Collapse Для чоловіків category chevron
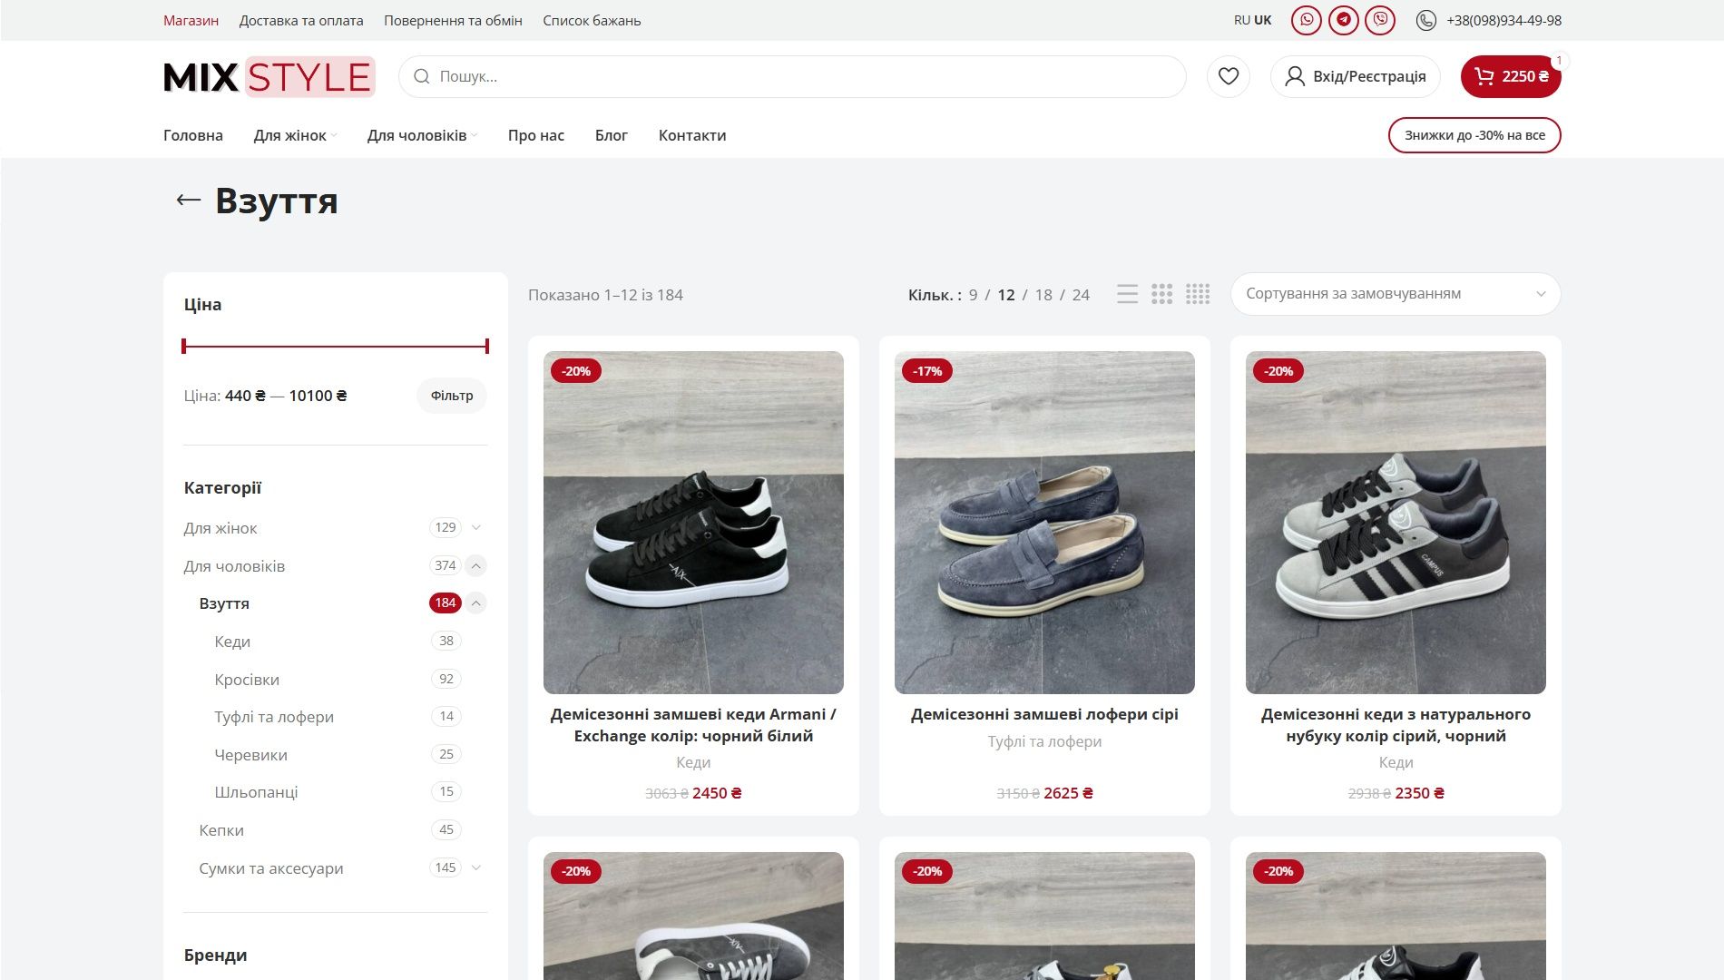Viewport: 1724px width, 980px height. pyautogui.click(x=476, y=566)
